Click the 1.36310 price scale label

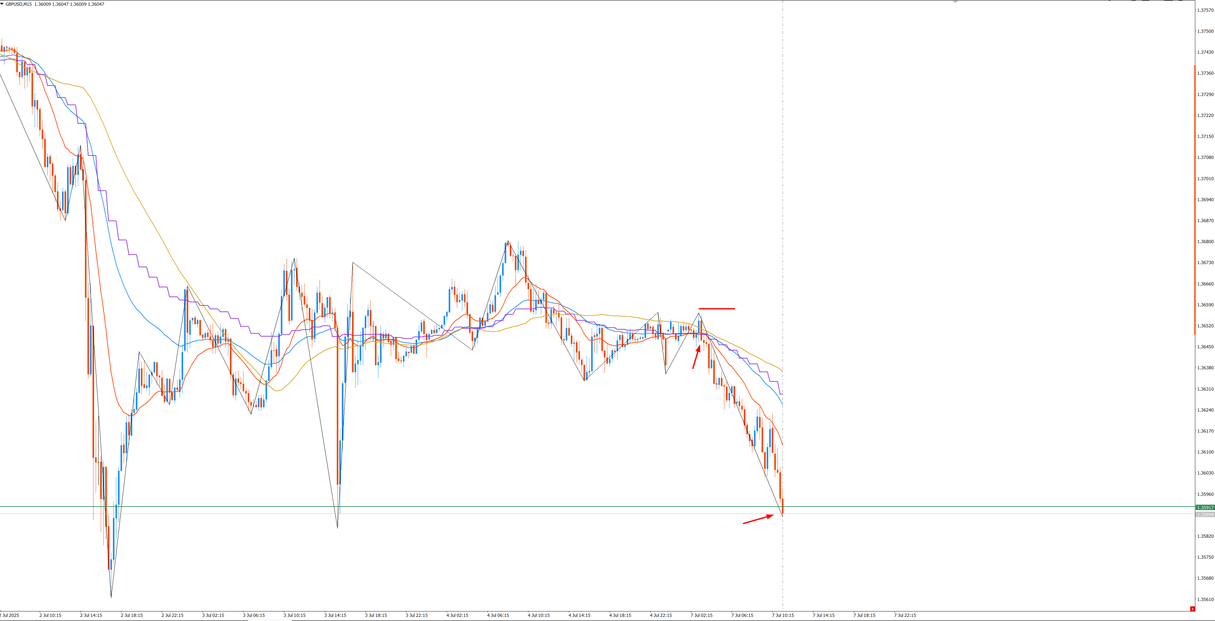(x=1205, y=389)
